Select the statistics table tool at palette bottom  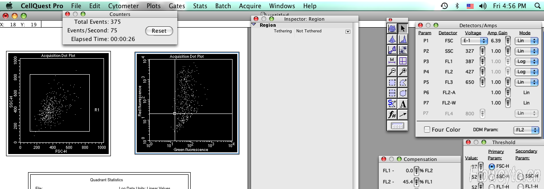pyautogui.click(x=397, y=126)
